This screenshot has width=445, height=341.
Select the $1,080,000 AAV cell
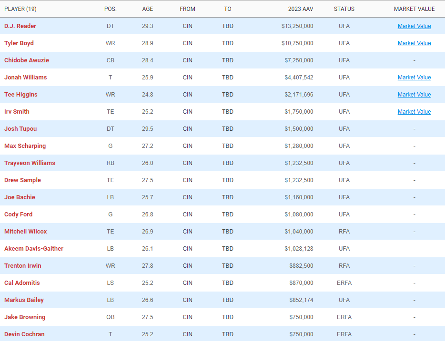(x=299, y=214)
